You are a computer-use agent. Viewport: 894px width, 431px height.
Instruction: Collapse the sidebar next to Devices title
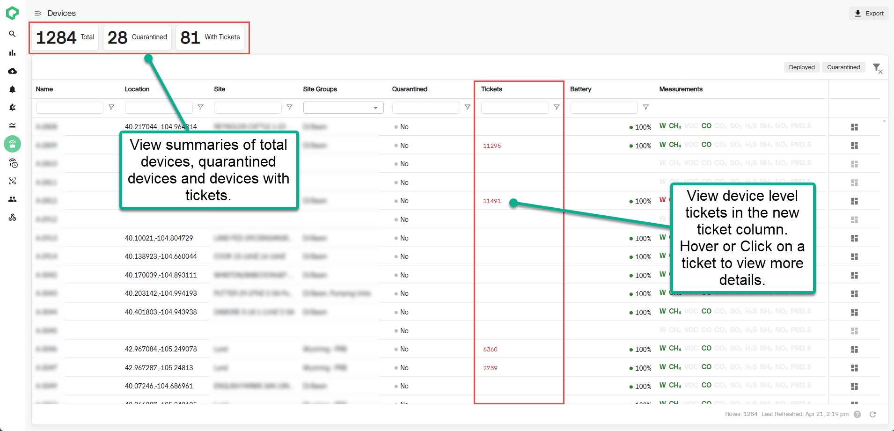(x=38, y=13)
